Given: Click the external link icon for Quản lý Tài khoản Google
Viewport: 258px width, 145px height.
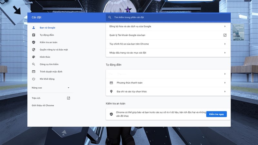Looking at the screenshot, I should [x=225, y=35].
